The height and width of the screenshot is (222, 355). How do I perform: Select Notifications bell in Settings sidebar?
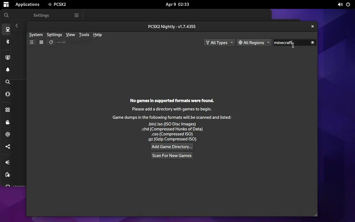click(x=8, y=70)
